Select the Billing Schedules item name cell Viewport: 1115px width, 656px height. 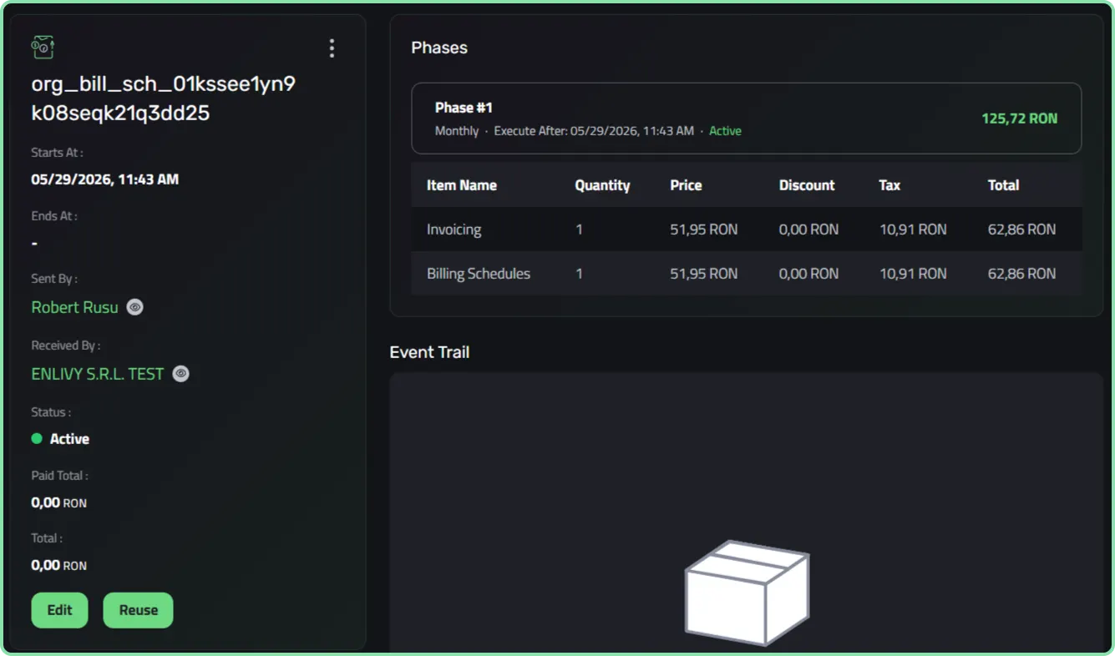coord(478,274)
